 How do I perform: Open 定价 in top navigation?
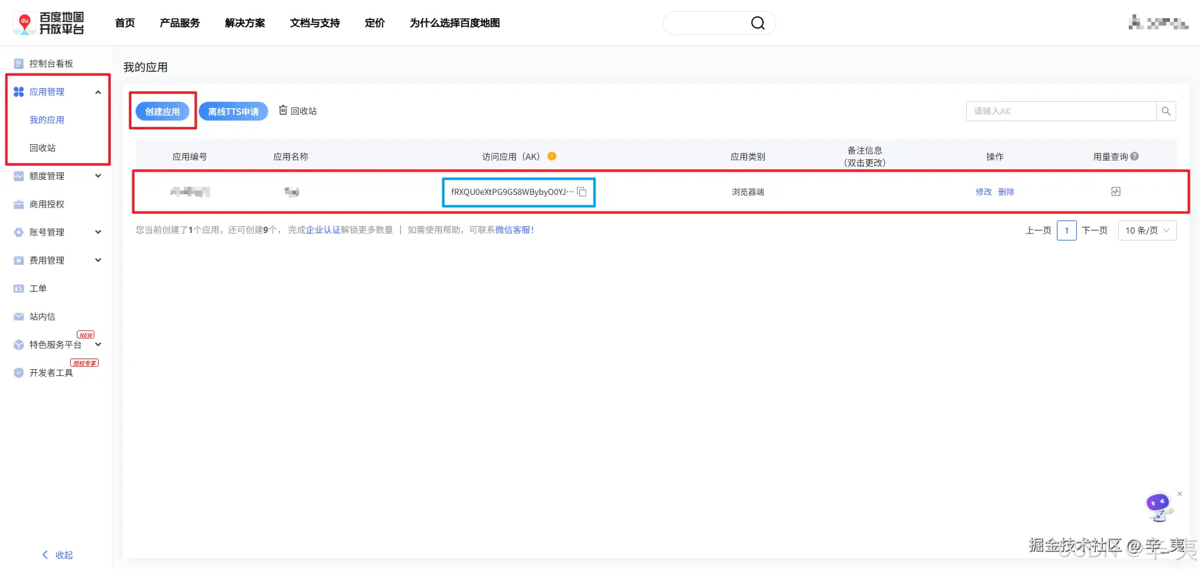(x=375, y=23)
